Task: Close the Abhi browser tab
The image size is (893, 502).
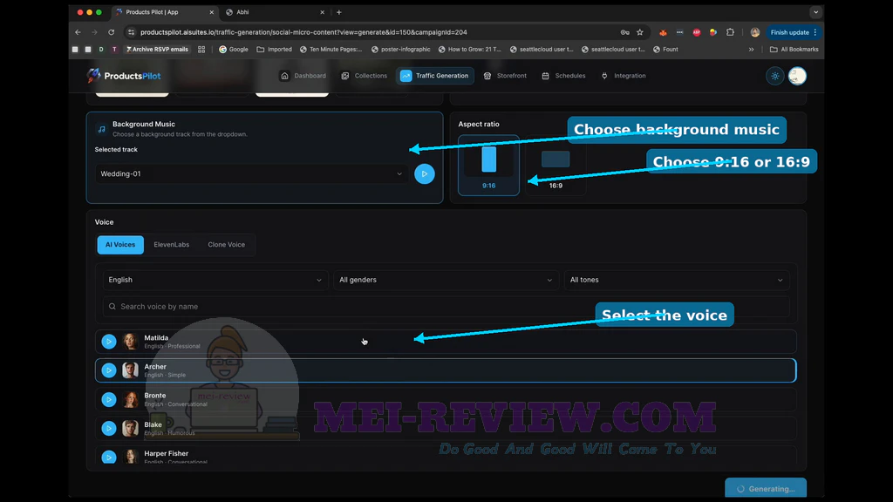Action: coord(322,12)
